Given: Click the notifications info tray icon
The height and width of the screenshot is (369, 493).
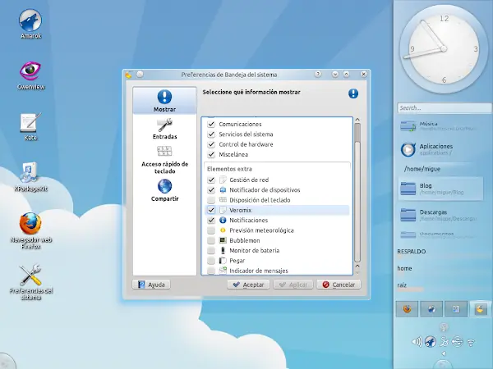Looking at the screenshot, I should (x=444, y=327).
